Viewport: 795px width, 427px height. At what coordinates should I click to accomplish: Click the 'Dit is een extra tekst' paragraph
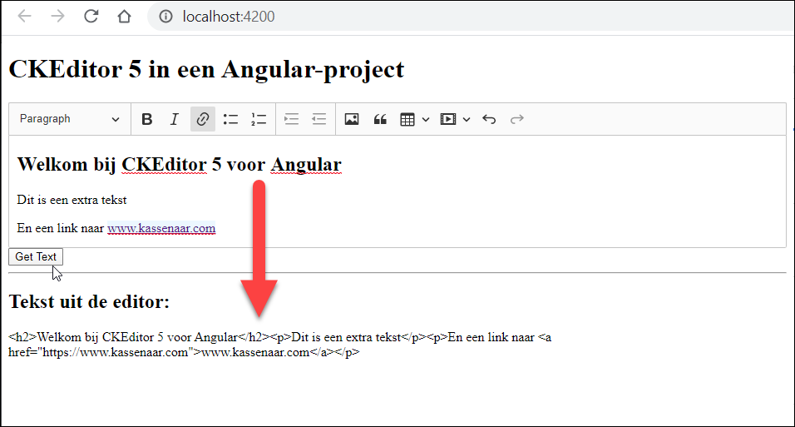[x=72, y=200]
